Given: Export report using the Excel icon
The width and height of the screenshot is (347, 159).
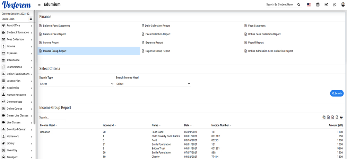Looking at the screenshot, I should tap(328, 117).
